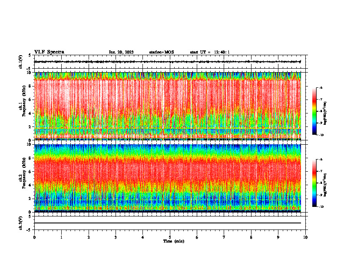Image resolution: width=344 pixels, height=266 pixels.
Task: Click the "5" tick on ch.1(V) axis
Action: (x=30, y=56)
